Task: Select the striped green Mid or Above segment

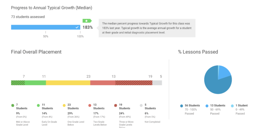Action: (18, 83)
